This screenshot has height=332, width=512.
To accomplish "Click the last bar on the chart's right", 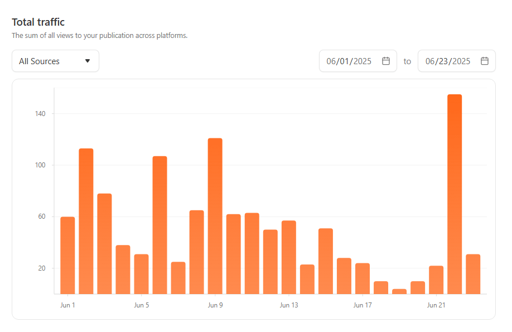I will [473, 274].
